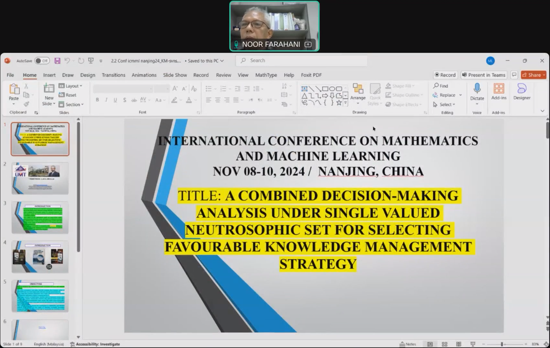
Task: Expand the Select dropdown in Editing
Action: (444, 105)
